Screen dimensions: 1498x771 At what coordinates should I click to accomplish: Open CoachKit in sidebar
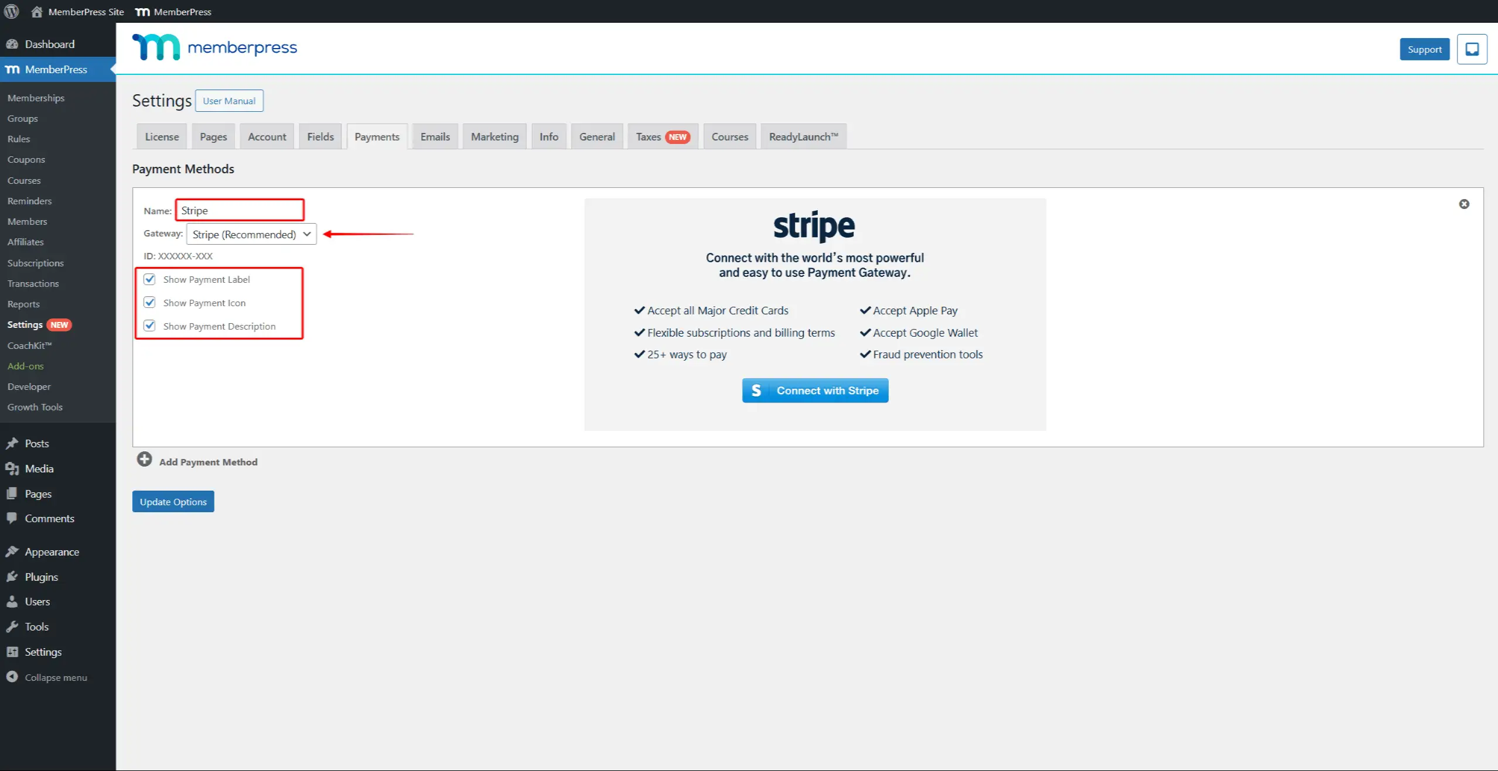(29, 345)
